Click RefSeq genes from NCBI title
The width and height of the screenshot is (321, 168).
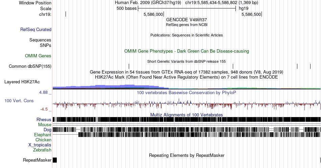pyautogui.click(x=187, y=25)
